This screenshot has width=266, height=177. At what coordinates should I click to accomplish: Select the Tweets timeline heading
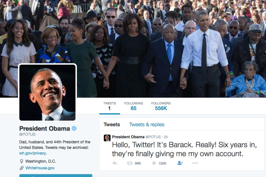[x=112, y=124]
